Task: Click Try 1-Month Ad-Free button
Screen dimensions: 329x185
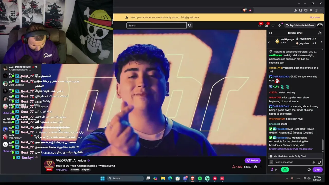Action: pyautogui.click(x=299, y=25)
